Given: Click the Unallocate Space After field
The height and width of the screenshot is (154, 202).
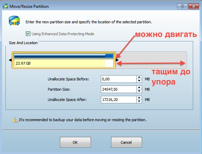Looking at the screenshot, I should point(119,100).
